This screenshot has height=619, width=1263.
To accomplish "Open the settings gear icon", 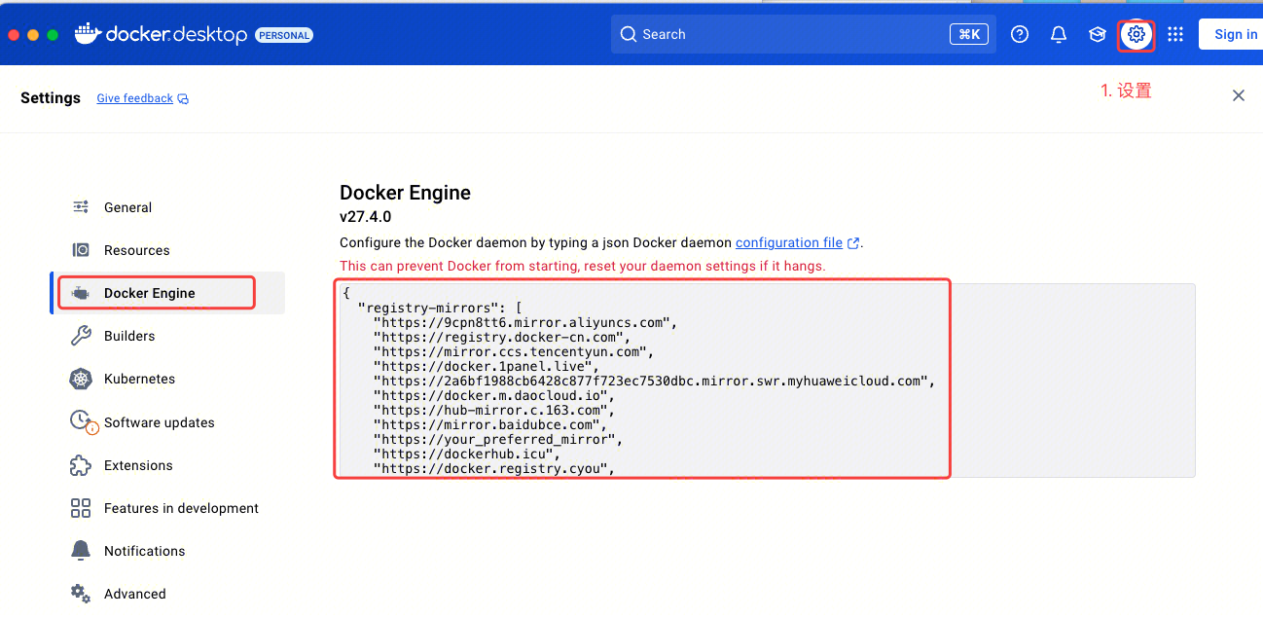I will (x=1136, y=35).
